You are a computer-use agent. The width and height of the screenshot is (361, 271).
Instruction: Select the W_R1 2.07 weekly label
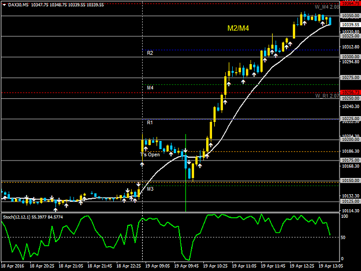(327, 96)
